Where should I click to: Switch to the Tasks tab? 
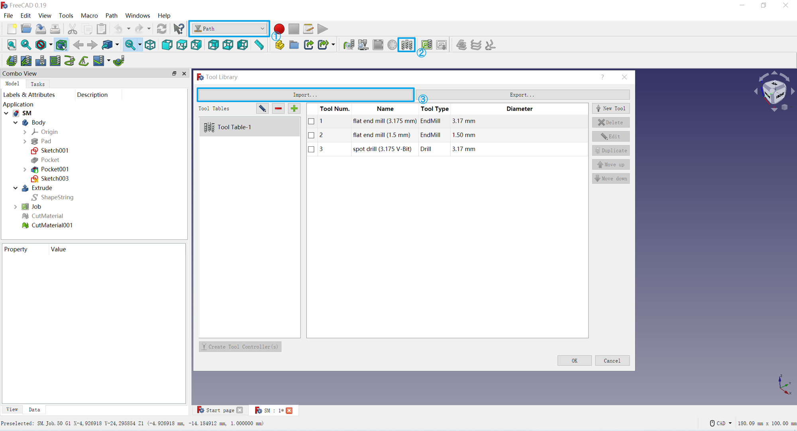point(37,84)
